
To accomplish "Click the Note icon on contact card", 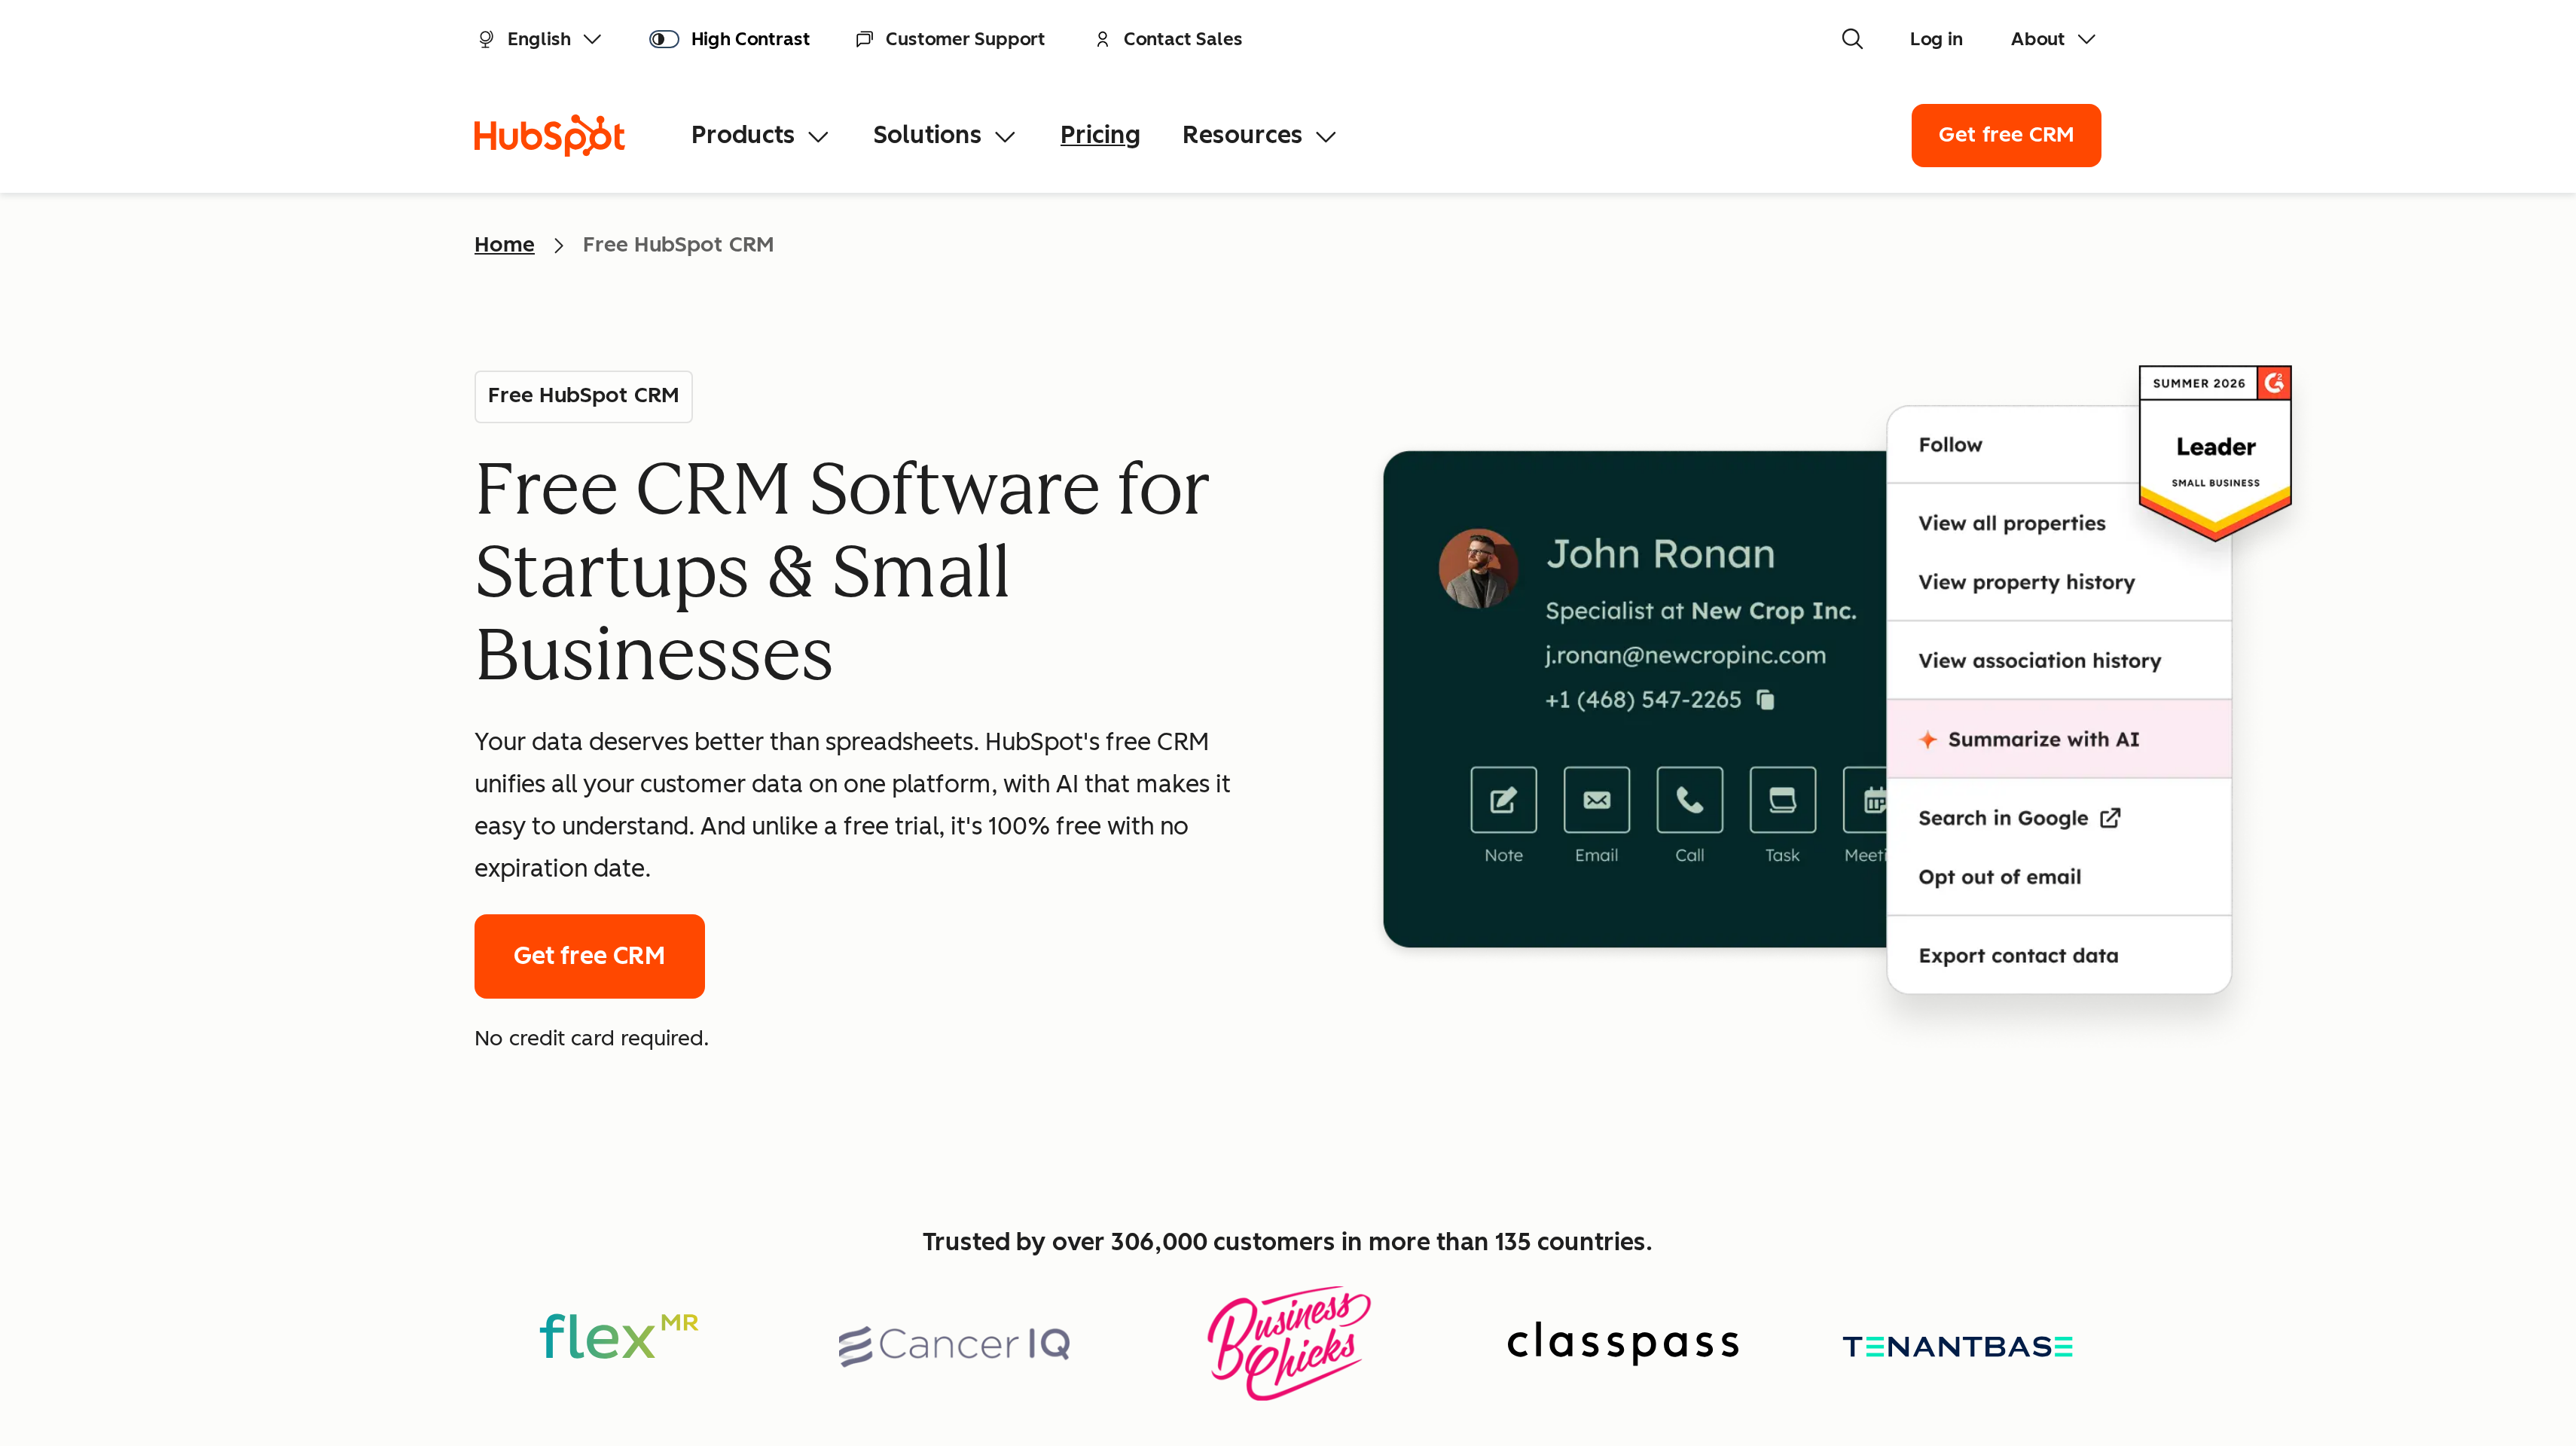I will [1503, 799].
